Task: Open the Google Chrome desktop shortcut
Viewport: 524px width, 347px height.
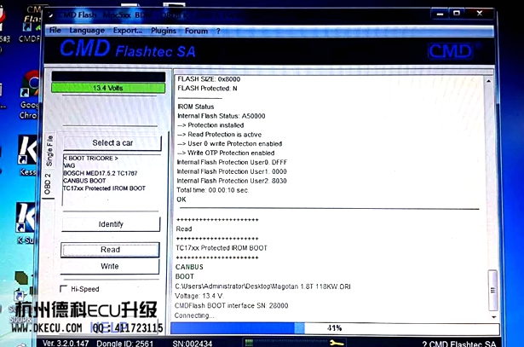Action: pyautogui.click(x=30, y=95)
